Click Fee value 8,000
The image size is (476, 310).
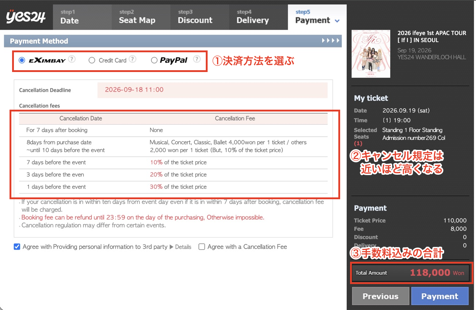coord(459,229)
